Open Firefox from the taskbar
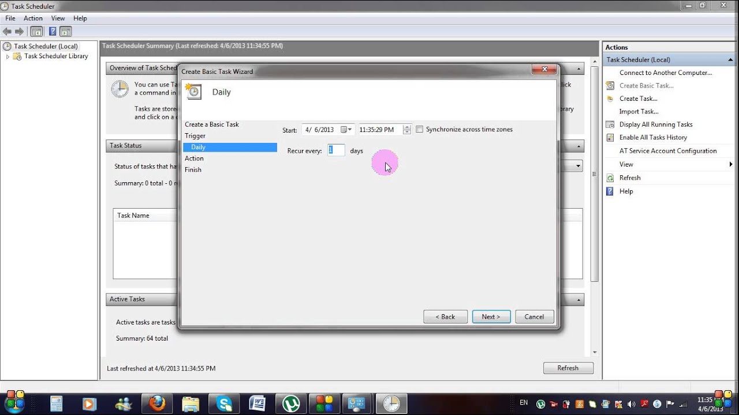 (156, 403)
